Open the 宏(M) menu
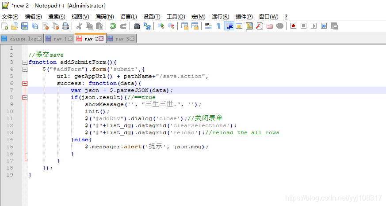386x206 pixels. pyautogui.click(x=198, y=17)
